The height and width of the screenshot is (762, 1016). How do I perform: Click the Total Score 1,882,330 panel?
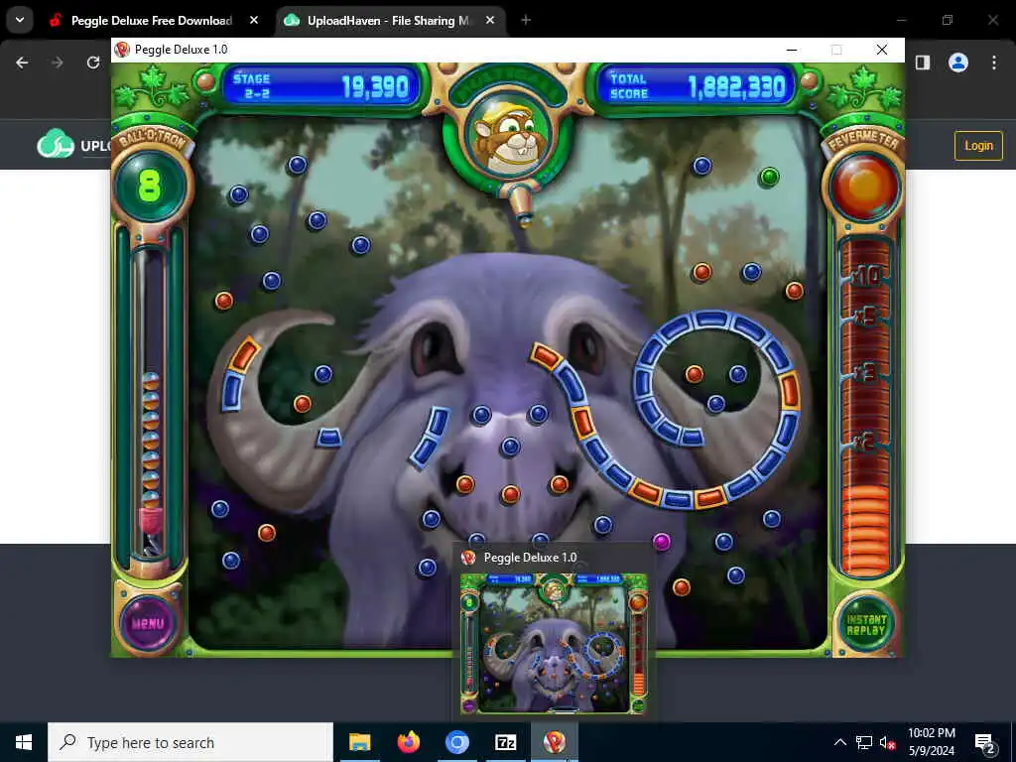(698, 86)
